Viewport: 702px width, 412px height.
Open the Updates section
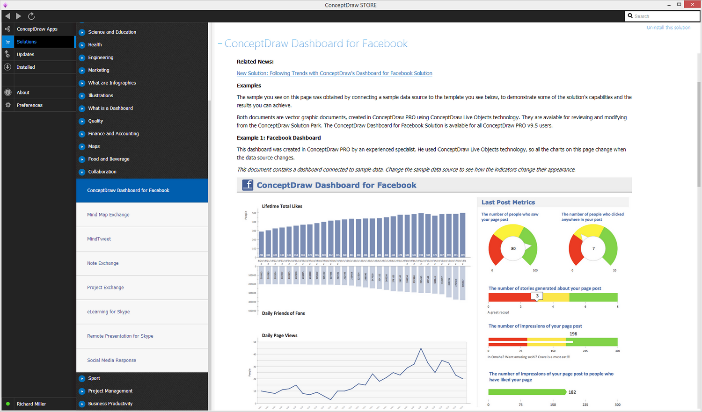pos(25,54)
